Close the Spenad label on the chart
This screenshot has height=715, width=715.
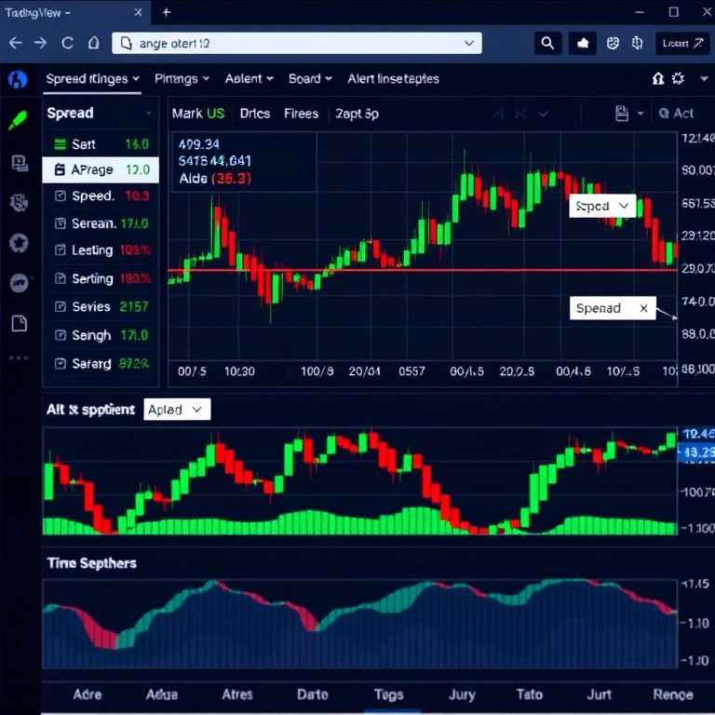(x=643, y=308)
